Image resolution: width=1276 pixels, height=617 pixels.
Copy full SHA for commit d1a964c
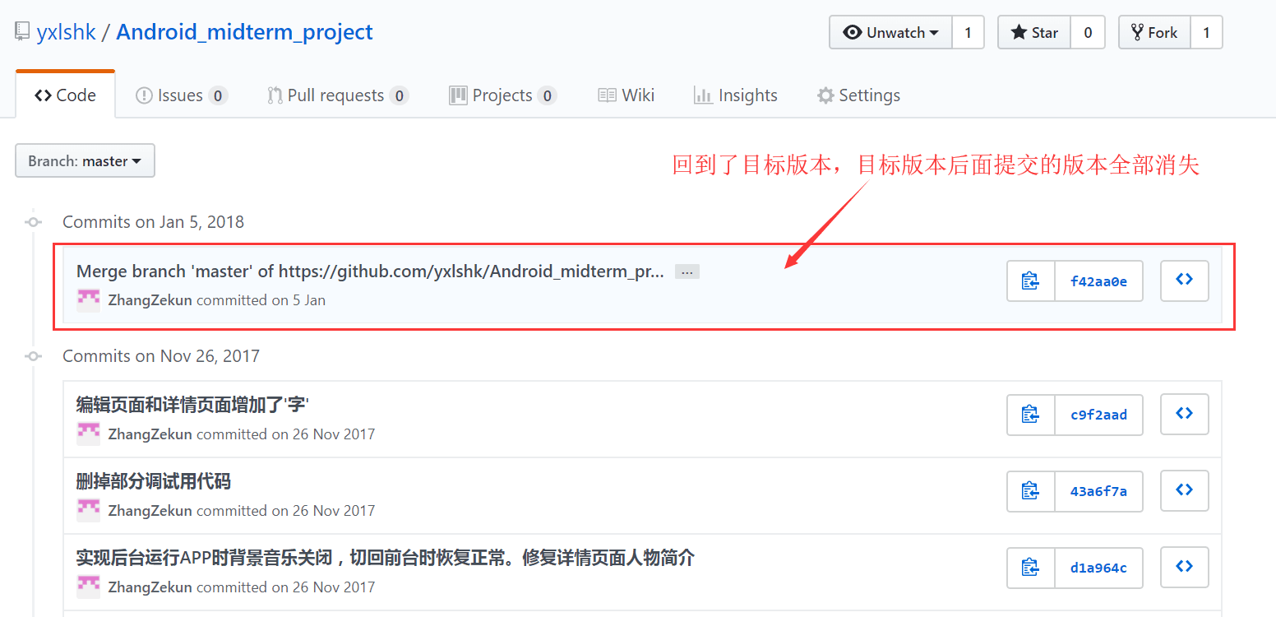pos(1031,568)
